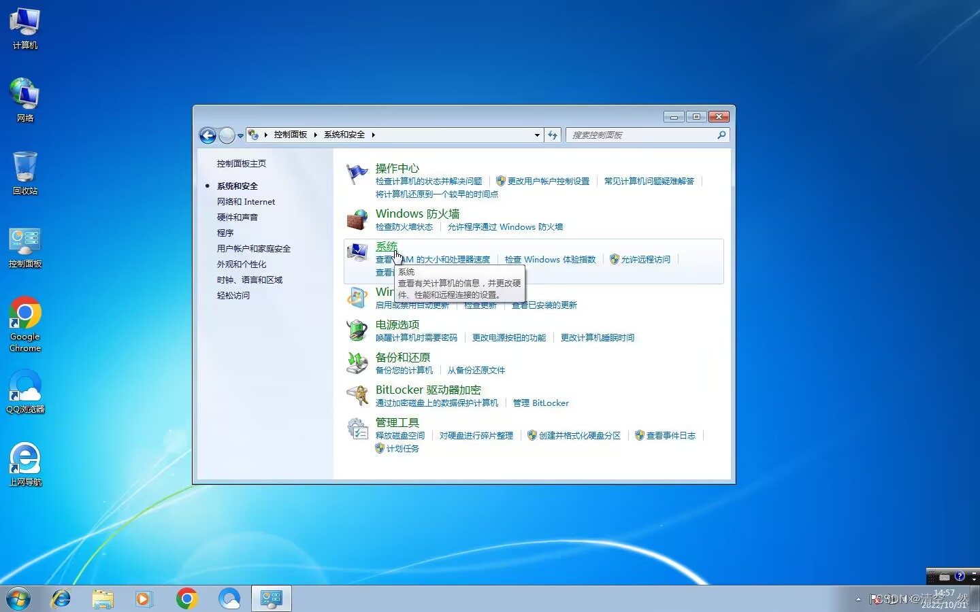This screenshot has height=612, width=980.
Task: Open the BitLocker 驱动器加密 key icon
Action: pos(357,396)
